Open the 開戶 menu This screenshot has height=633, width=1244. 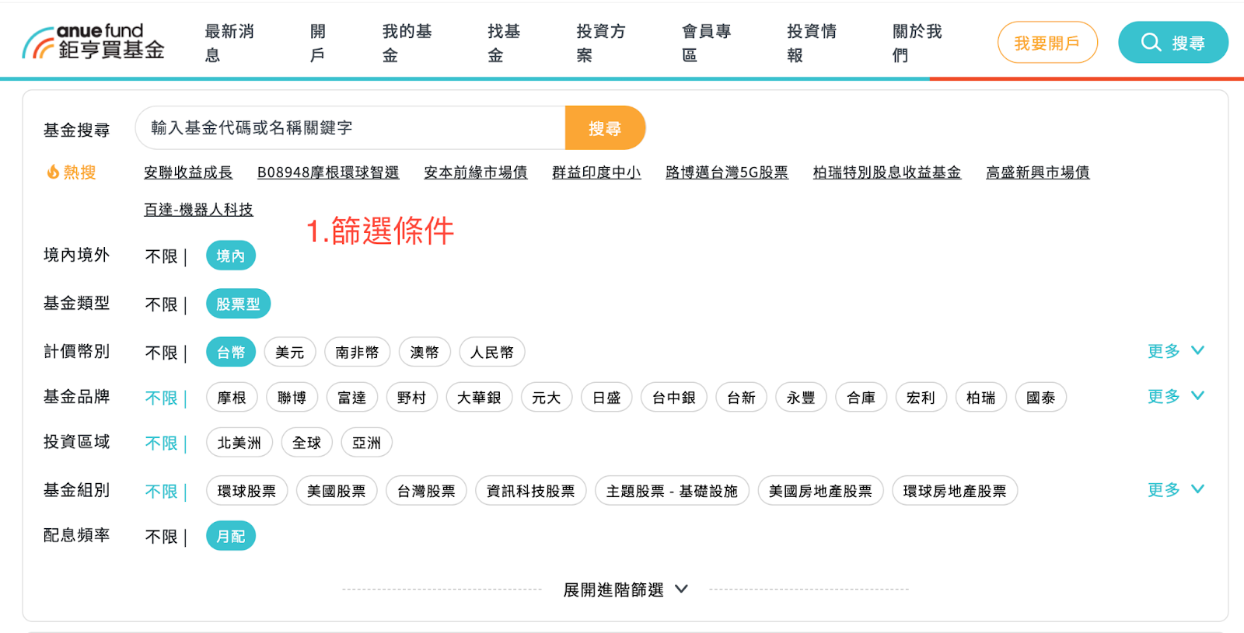318,43
